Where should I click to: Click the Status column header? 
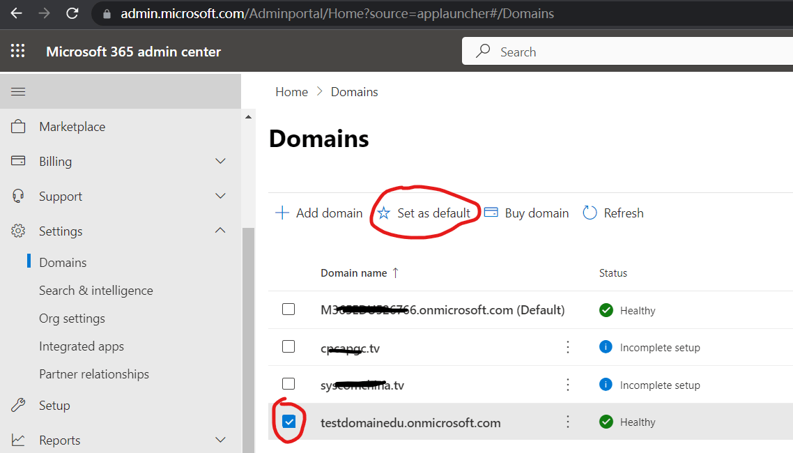(613, 273)
